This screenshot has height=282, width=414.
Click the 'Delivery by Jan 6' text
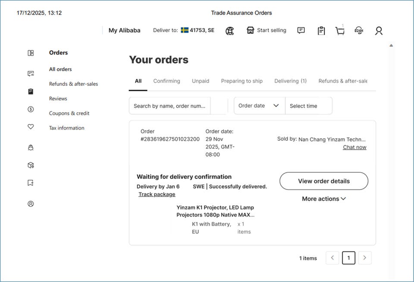coord(158,187)
